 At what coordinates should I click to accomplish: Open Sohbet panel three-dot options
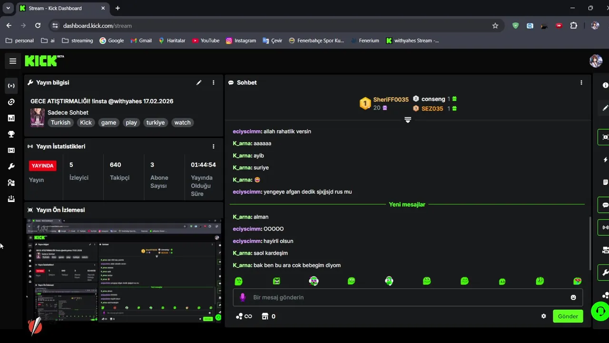[x=581, y=82]
